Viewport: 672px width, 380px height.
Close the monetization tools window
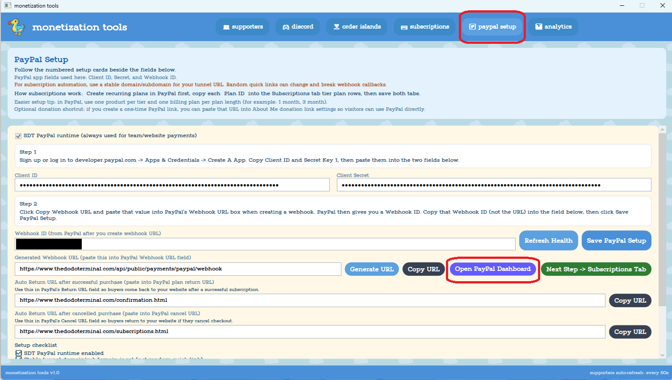[662, 5]
